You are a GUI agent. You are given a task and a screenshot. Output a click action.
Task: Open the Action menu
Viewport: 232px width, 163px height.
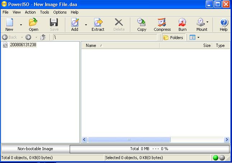point(30,12)
